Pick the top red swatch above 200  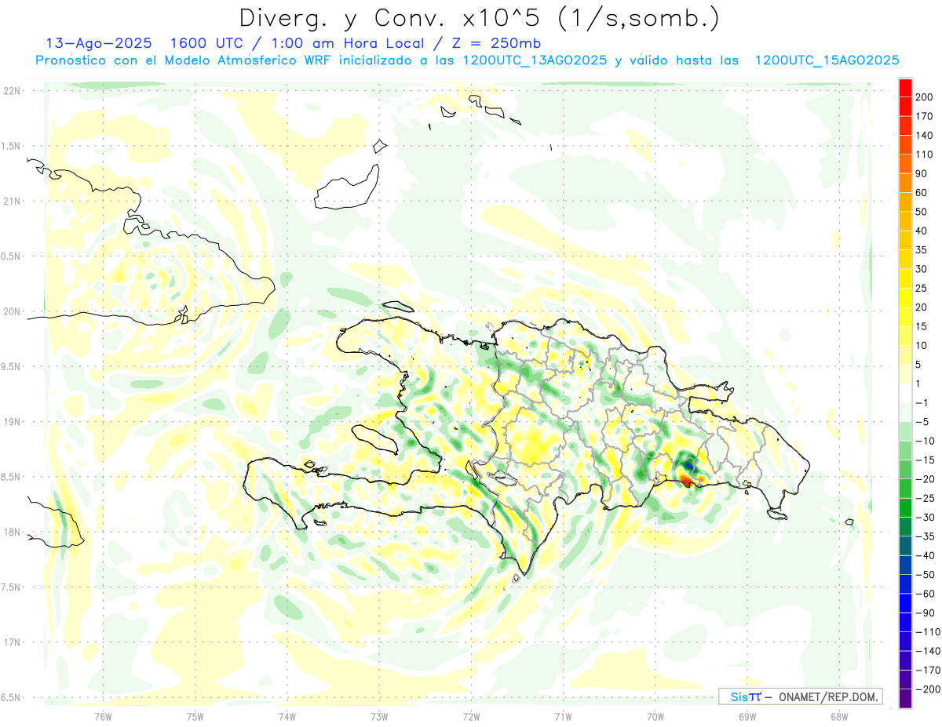click(905, 86)
